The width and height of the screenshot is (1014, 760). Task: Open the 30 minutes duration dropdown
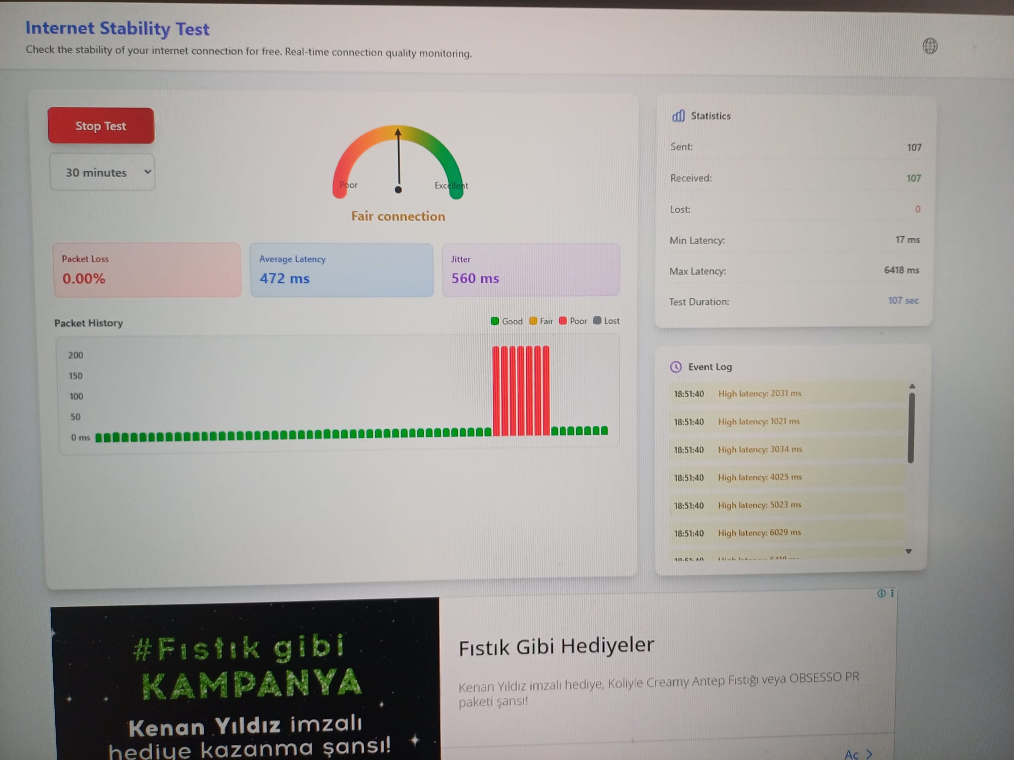[103, 172]
